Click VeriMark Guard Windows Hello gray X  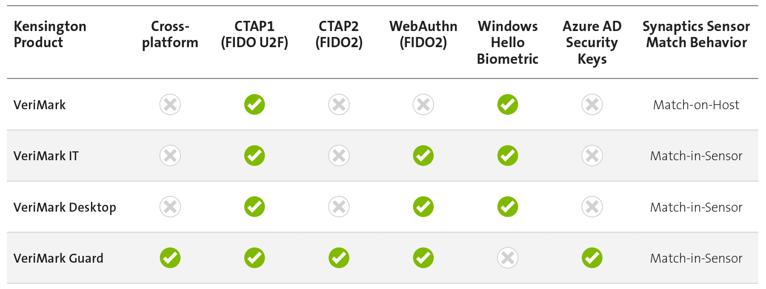(x=508, y=258)
